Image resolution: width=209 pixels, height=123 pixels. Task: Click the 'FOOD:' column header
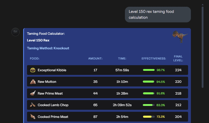(35, 58)
